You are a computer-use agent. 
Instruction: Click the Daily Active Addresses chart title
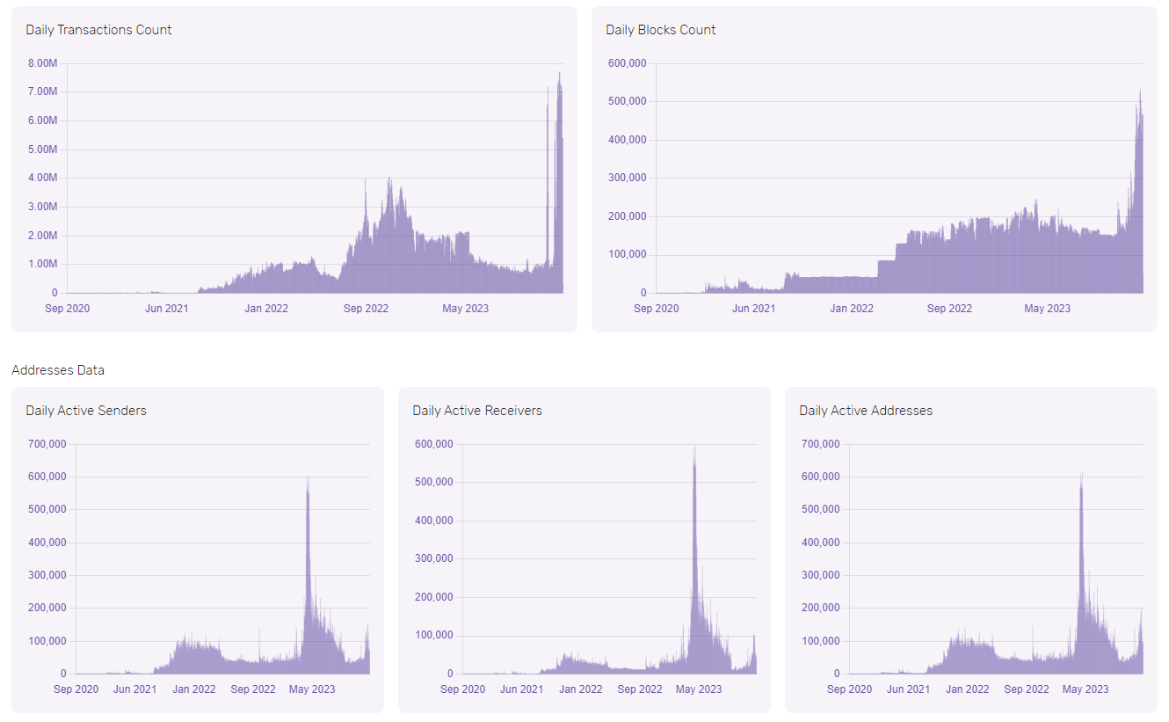coord(866,411)
